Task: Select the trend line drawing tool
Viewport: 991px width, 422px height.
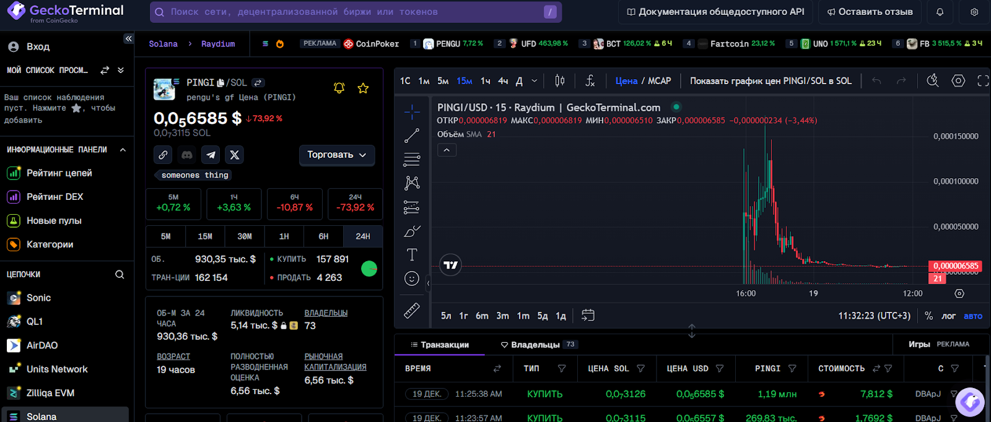Action: [412, 136]
